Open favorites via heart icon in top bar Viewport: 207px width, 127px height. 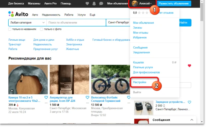tap(87, 4)
